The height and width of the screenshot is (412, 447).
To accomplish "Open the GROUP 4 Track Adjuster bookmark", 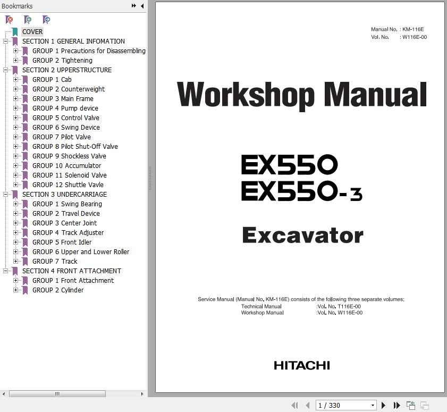I will 68,233.
